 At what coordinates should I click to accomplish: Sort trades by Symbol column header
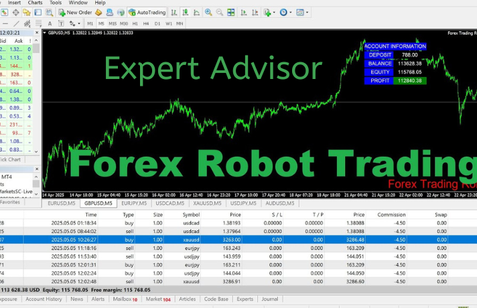click(191, 215)
